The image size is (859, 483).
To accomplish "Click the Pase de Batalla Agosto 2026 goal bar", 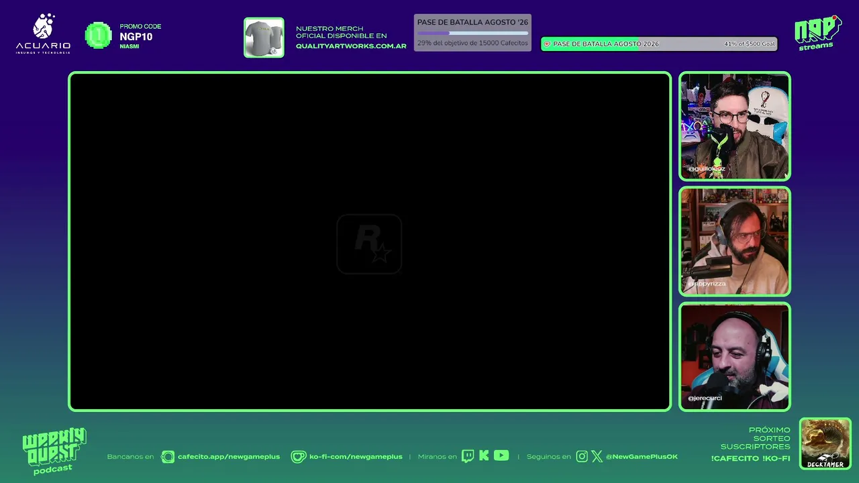I will [x=659, y=44].
